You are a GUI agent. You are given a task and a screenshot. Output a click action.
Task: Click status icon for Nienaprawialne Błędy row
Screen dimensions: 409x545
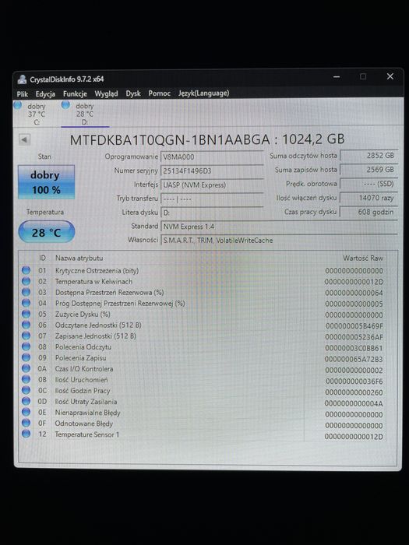tap(26, 412)
